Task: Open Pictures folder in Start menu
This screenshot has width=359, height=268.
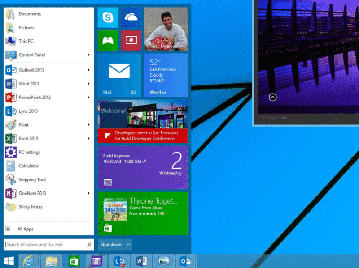Action: coord(49,28)
